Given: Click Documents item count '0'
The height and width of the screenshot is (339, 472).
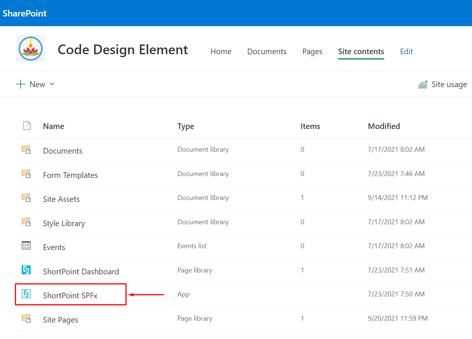Looking at the screenshot, I should tap(302, 150).
